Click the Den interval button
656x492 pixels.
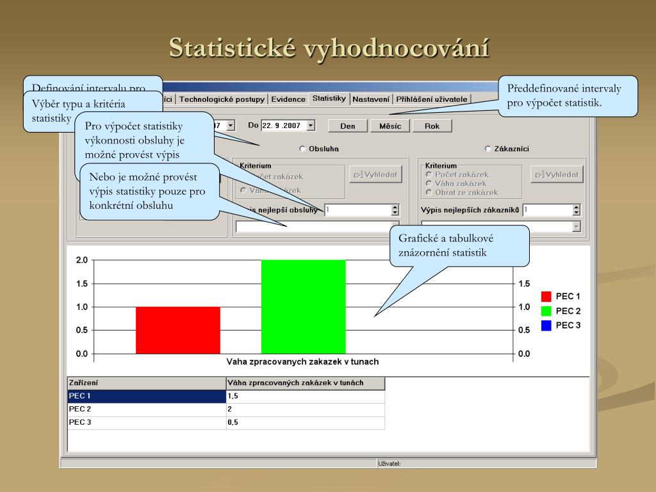pyautogui.click(x=348, y=126)
